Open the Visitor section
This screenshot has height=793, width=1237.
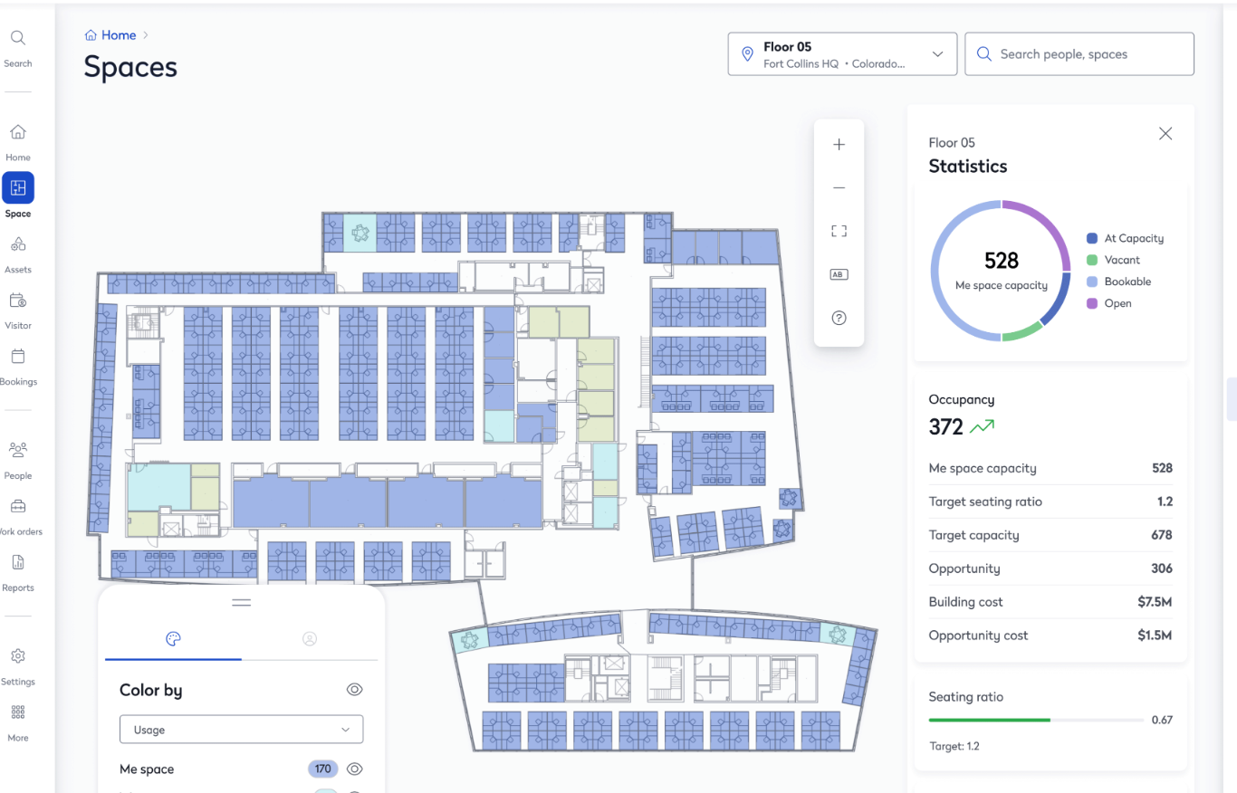tap(17, 311)
